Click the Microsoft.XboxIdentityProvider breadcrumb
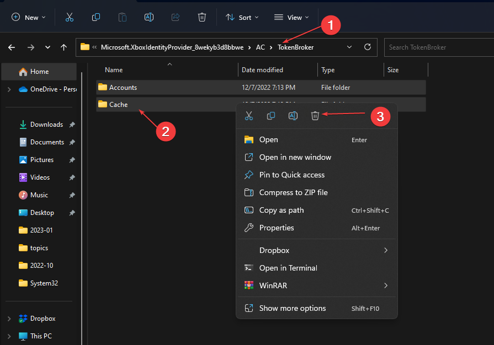 172,47
